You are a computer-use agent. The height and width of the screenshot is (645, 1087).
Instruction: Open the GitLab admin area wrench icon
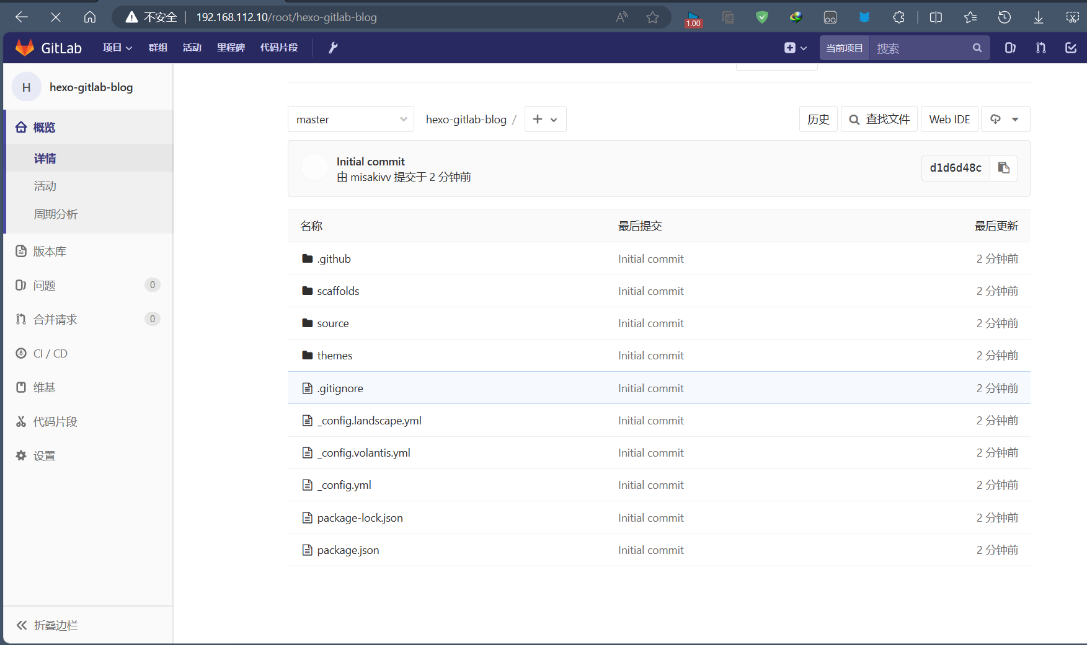click(x=333, y=48)
